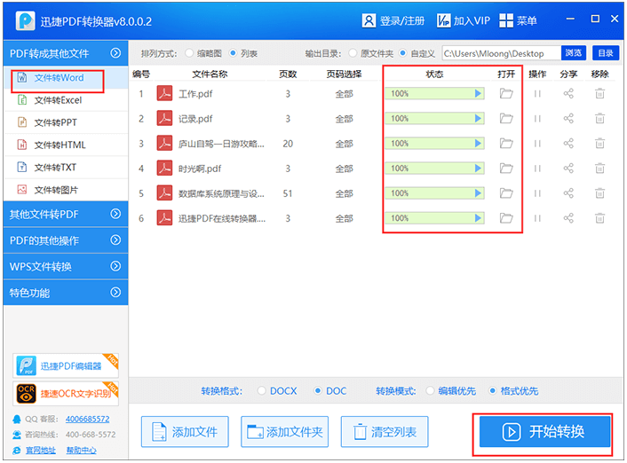
Task: Click the output path input field
Action: pos(502,52)
